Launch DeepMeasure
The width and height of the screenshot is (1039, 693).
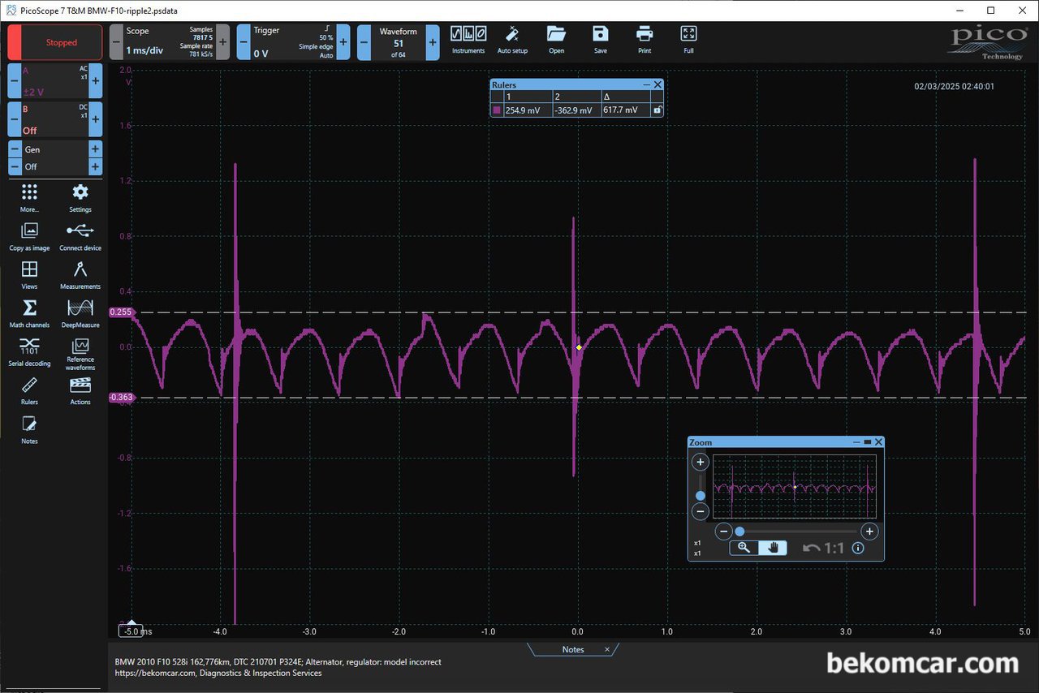click(80, 313)
